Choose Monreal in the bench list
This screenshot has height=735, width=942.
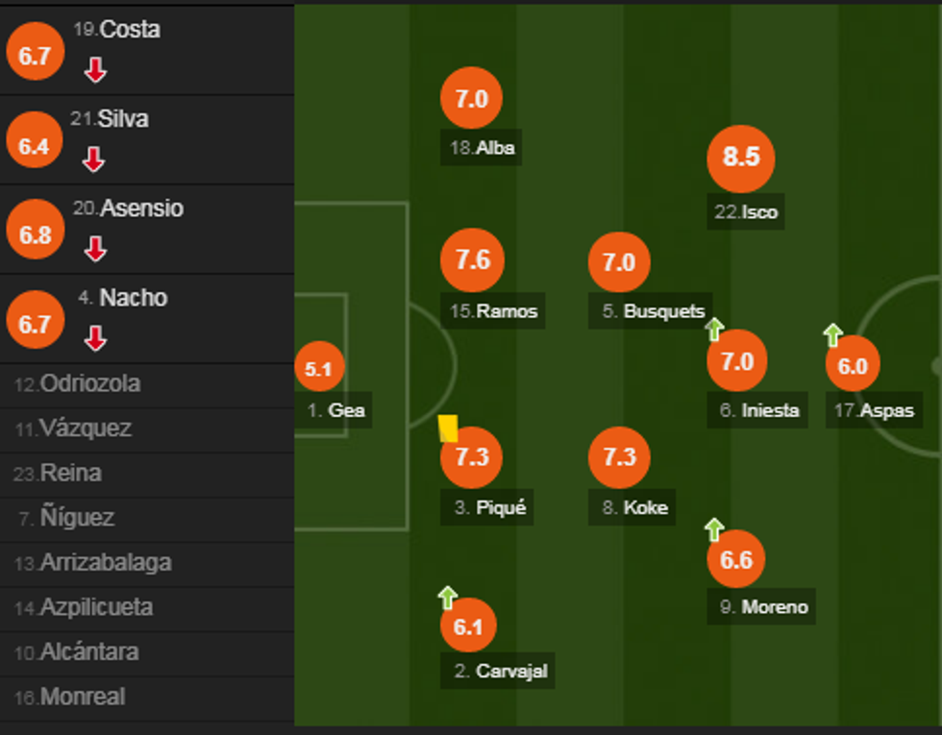82,697
